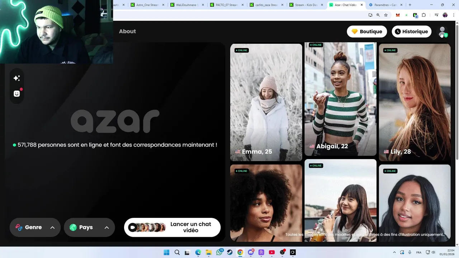Open the smiley face icon with red dot
The height and width of the screenshot is (258, 459).
pos(17,94)
